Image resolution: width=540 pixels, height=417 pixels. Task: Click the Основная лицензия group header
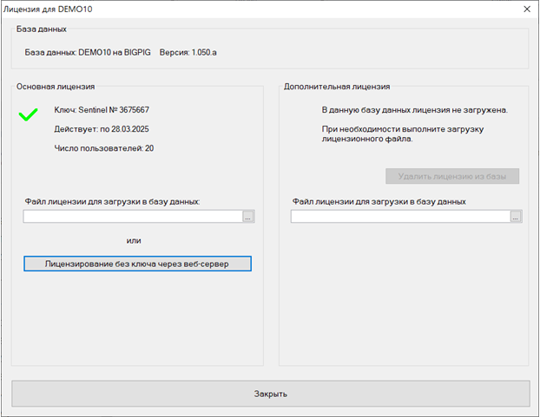click(56, 87)
